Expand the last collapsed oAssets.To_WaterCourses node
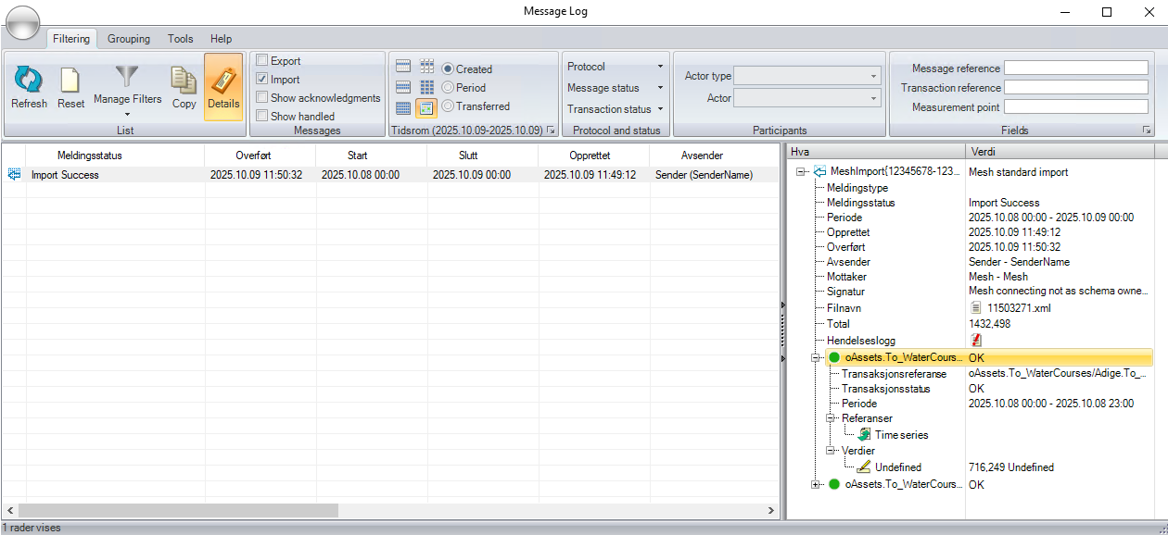Viewport: 1168px width, 535px height. point(816,484)
